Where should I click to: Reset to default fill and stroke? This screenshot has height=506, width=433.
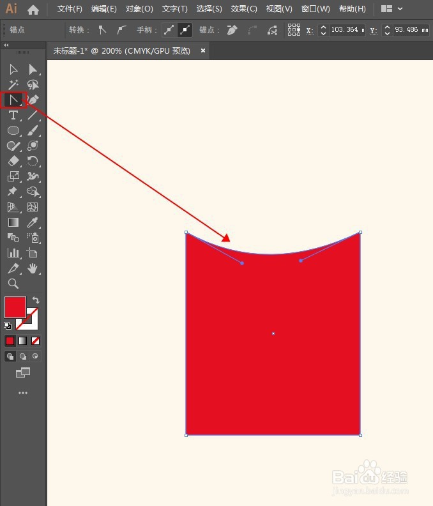coord(8,326)
